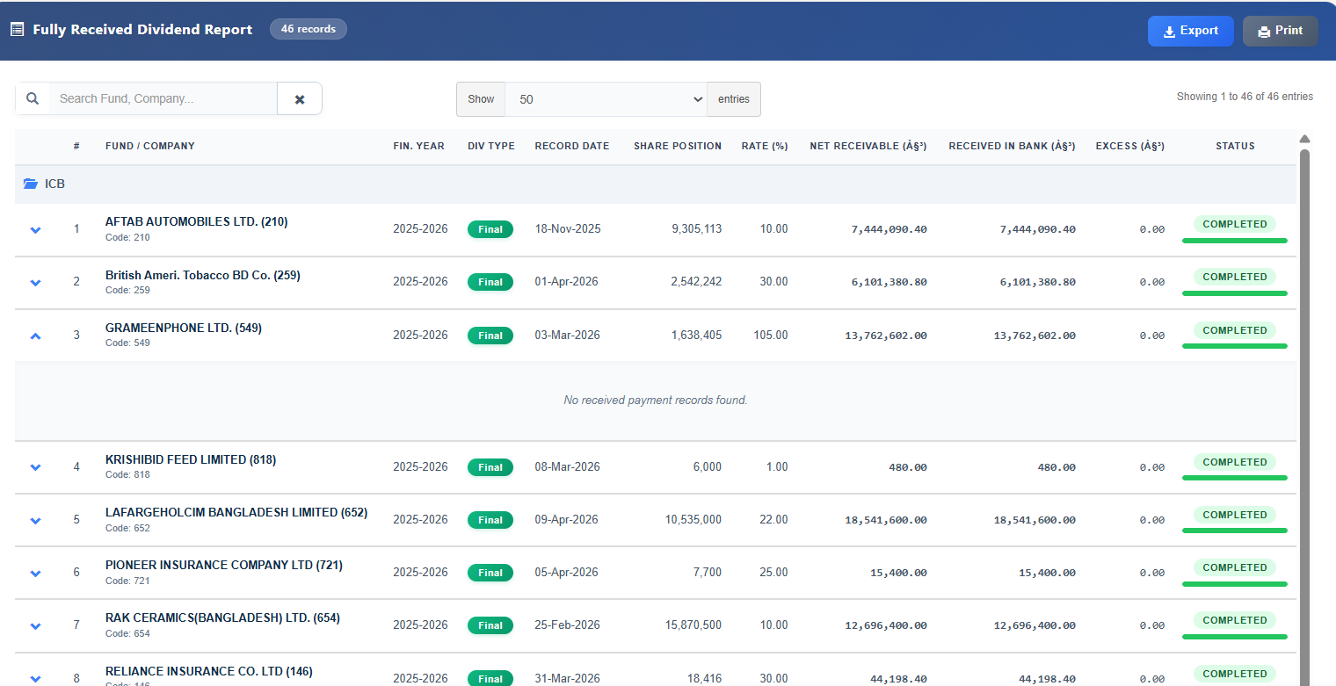
Task: Click the FIN. YEAR column header
Action: click(x=418, y=146)
